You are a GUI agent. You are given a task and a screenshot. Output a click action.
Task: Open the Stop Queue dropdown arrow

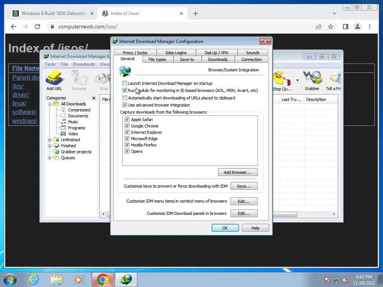coord(297,80)
